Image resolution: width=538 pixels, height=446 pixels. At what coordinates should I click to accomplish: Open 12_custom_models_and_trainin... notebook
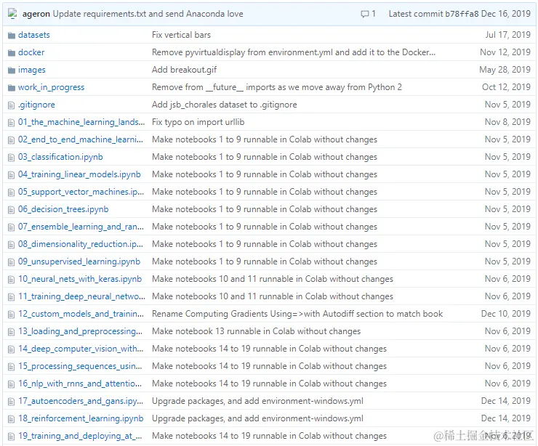pos(81,314)
